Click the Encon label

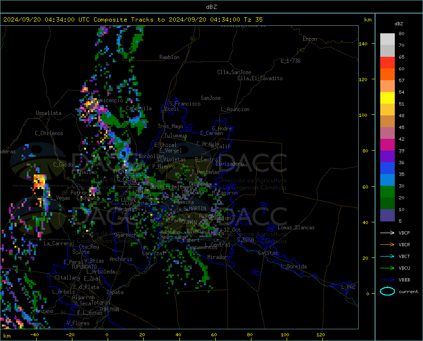[x=310, y=39]
